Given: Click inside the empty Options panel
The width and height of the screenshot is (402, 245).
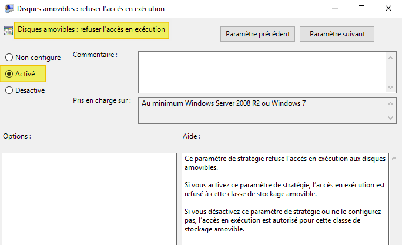Looking at the screenshot, I should 88,199.
